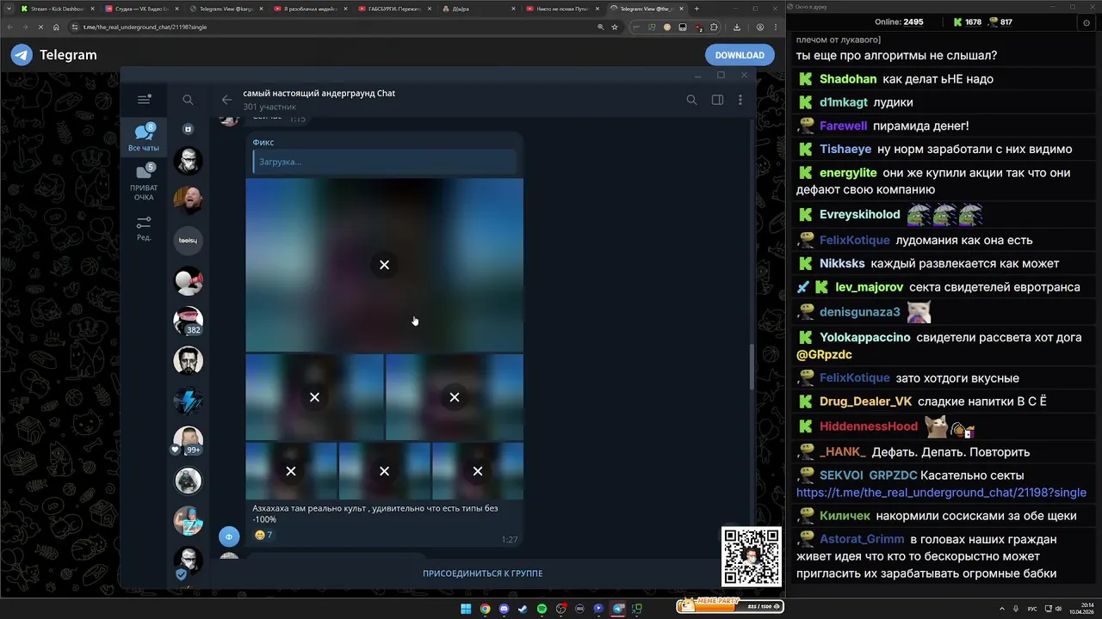Open Steam from the taskbar
The height and width of the screenshot is (619, 1102).
click(523, 609)
